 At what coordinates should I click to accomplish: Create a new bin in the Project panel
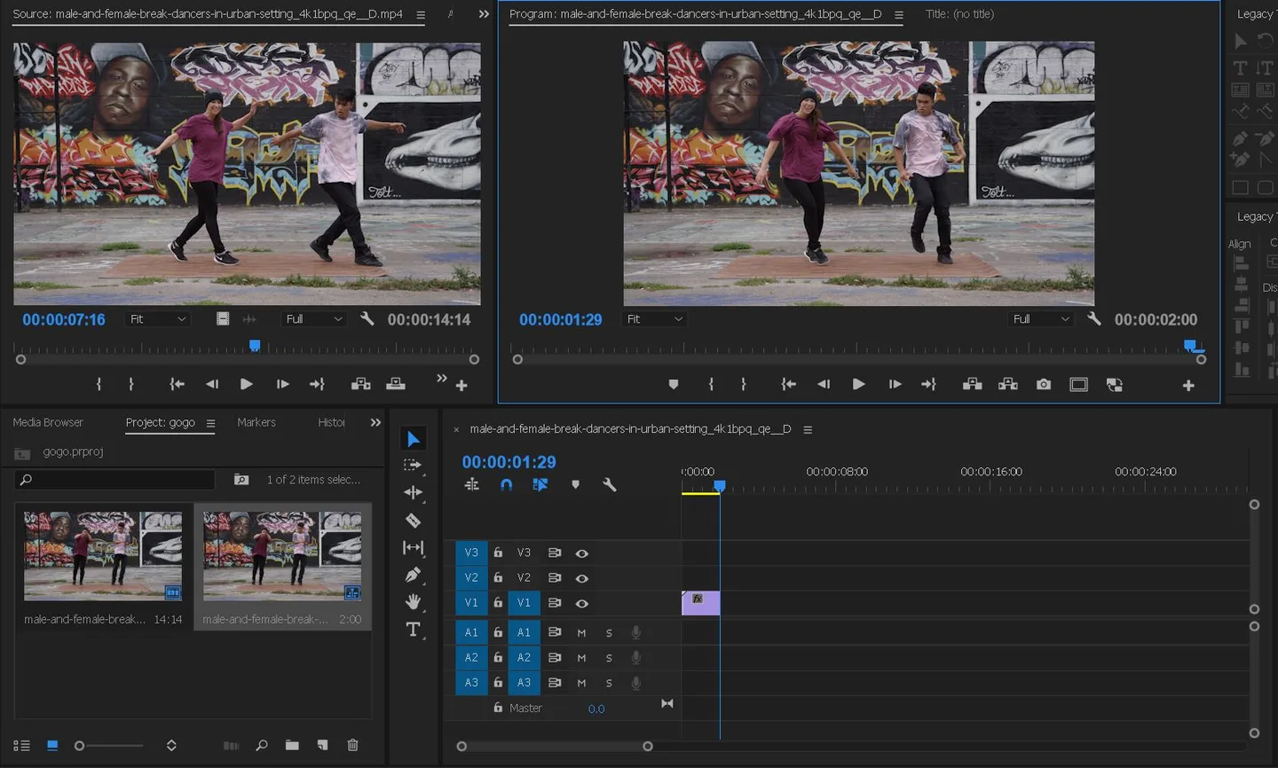(x=292, y=745)
